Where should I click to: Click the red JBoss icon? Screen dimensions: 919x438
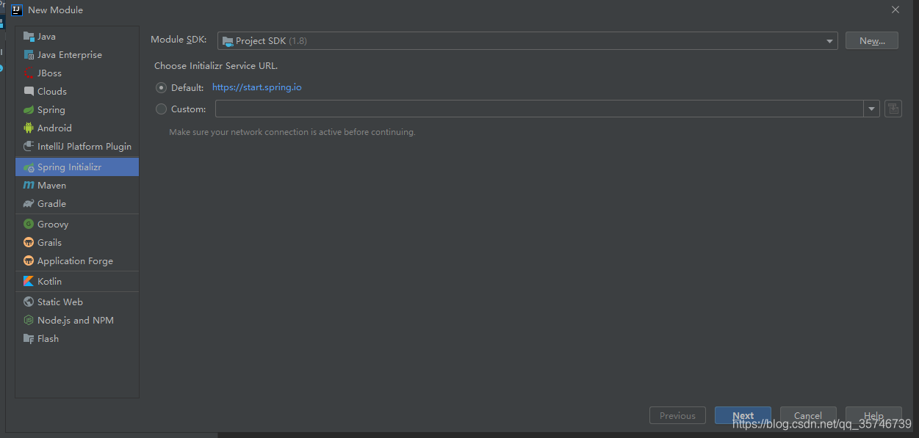click(29, 73)
